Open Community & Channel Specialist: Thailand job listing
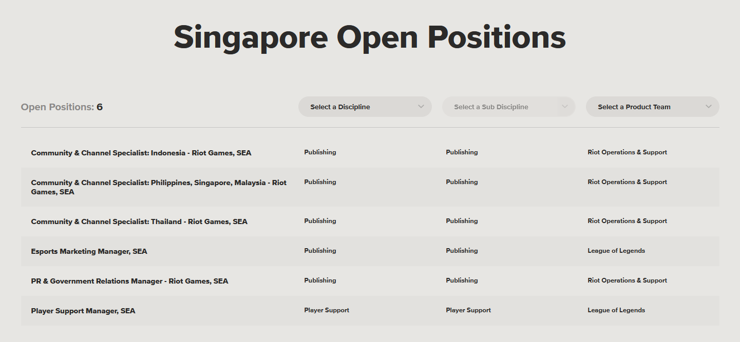The width and height of the screenshot is (740, 342). (x=139, y=222)
